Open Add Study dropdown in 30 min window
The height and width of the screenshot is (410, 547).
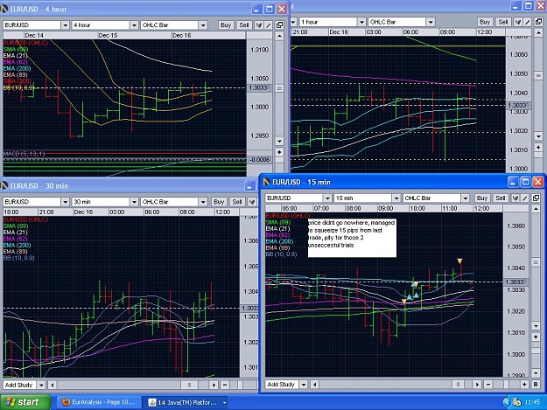pyautogui.click(x=41, y=385)
